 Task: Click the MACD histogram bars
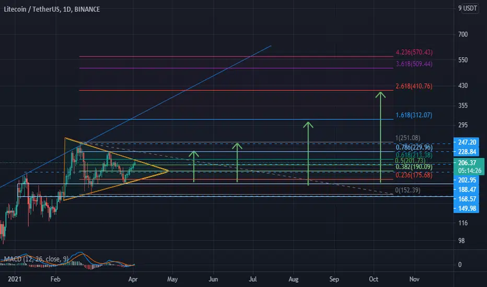[67, 265]
